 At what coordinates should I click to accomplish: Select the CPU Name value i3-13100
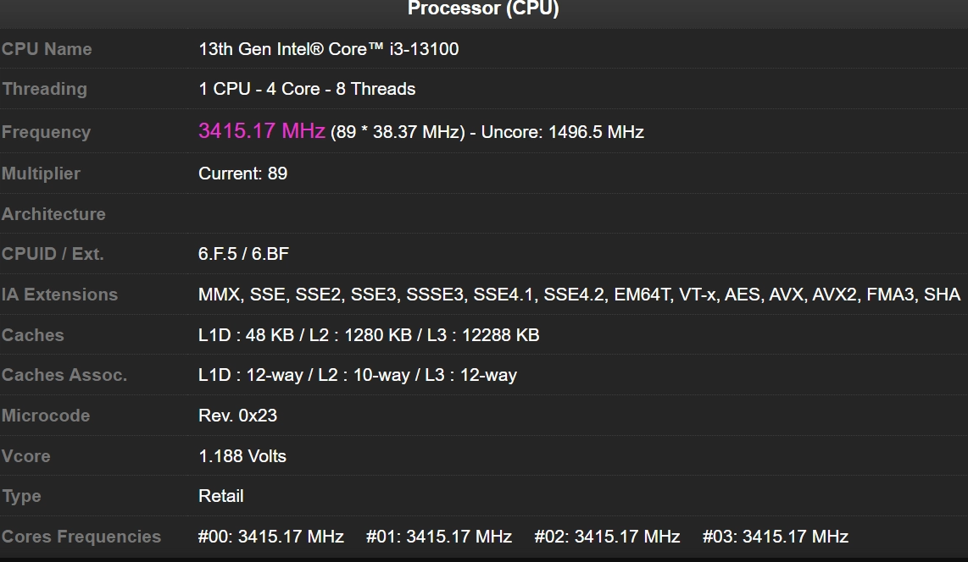(328, 49)
